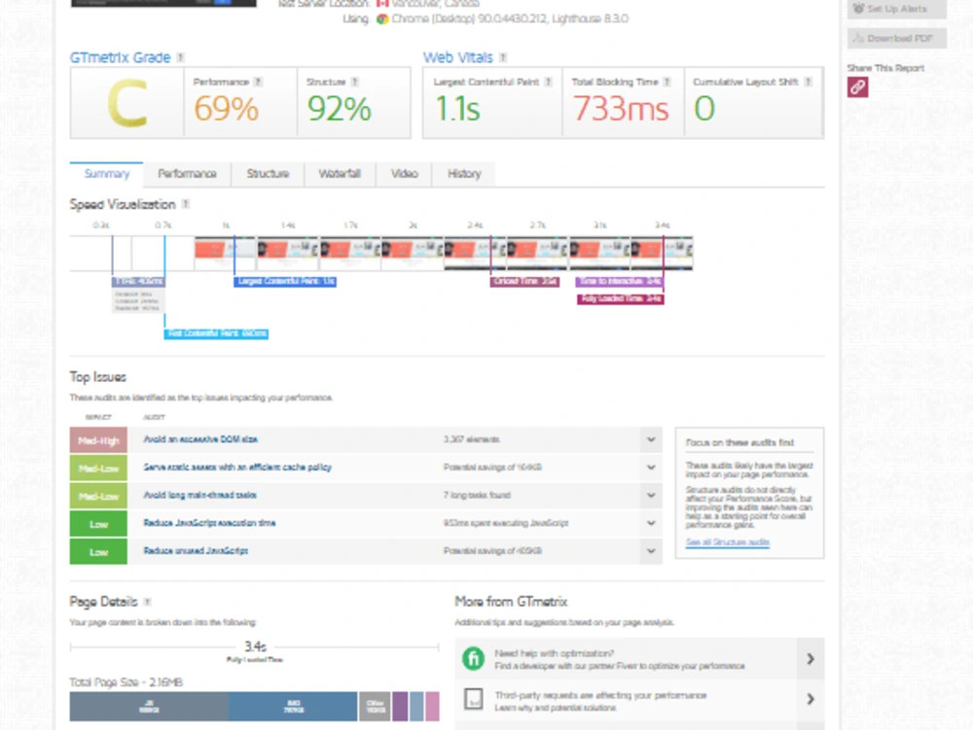Click Serve static assets cache policy title
This screenshot has height=730, width=973.
[237, 468]
